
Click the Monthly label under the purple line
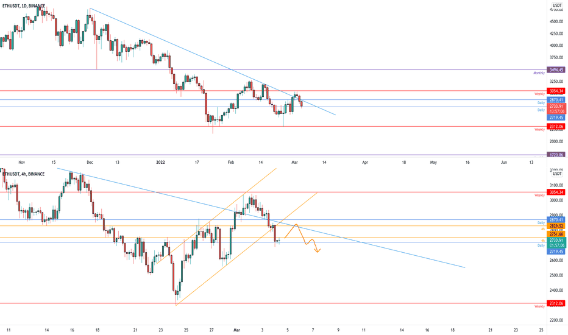pyautogui.click(x=539, y=73)
